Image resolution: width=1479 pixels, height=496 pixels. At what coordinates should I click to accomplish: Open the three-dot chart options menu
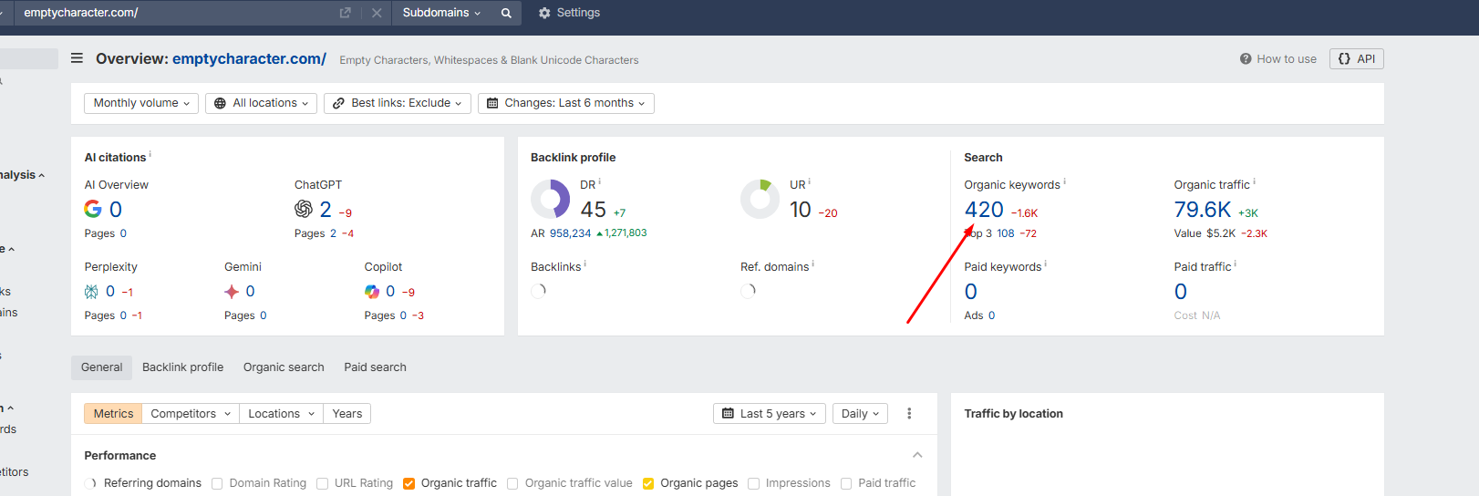pos(909,413)
